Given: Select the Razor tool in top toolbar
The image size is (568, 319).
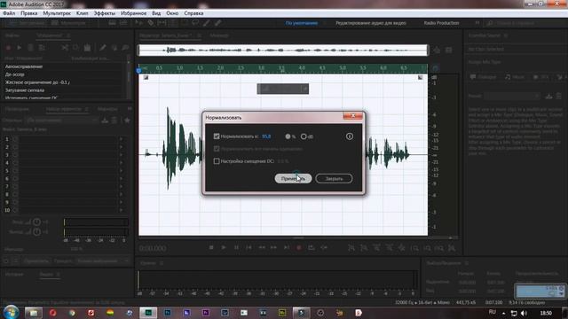Looking at the screenshot, I should pos(150,23).
